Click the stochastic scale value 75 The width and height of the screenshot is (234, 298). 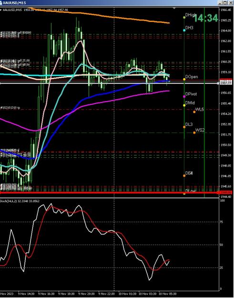(x=221, y=222)
